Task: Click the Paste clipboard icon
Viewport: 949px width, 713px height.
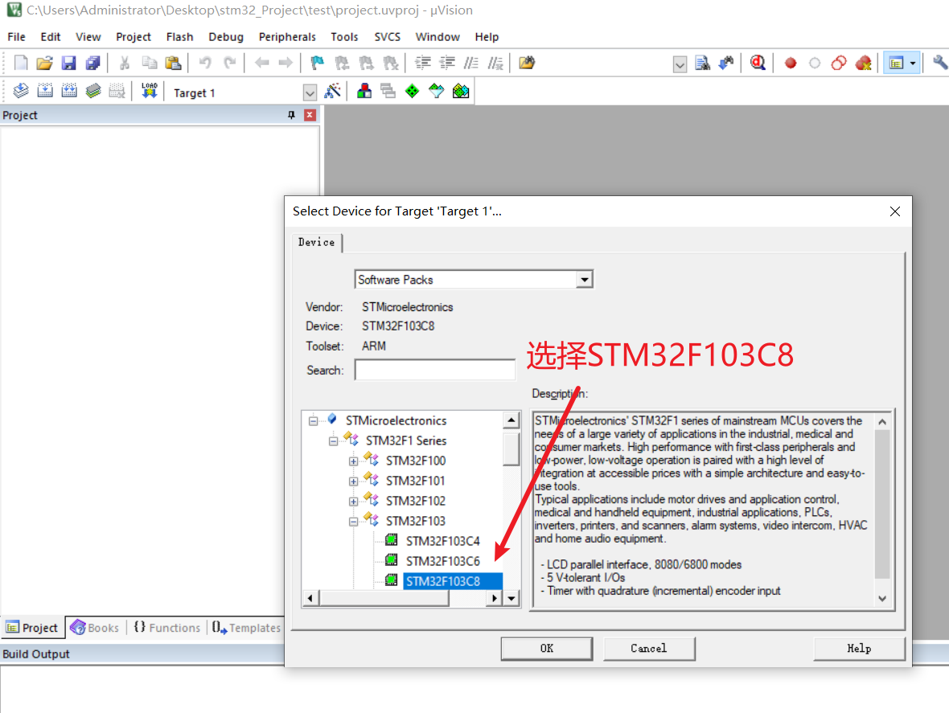Action: point(173,63)
